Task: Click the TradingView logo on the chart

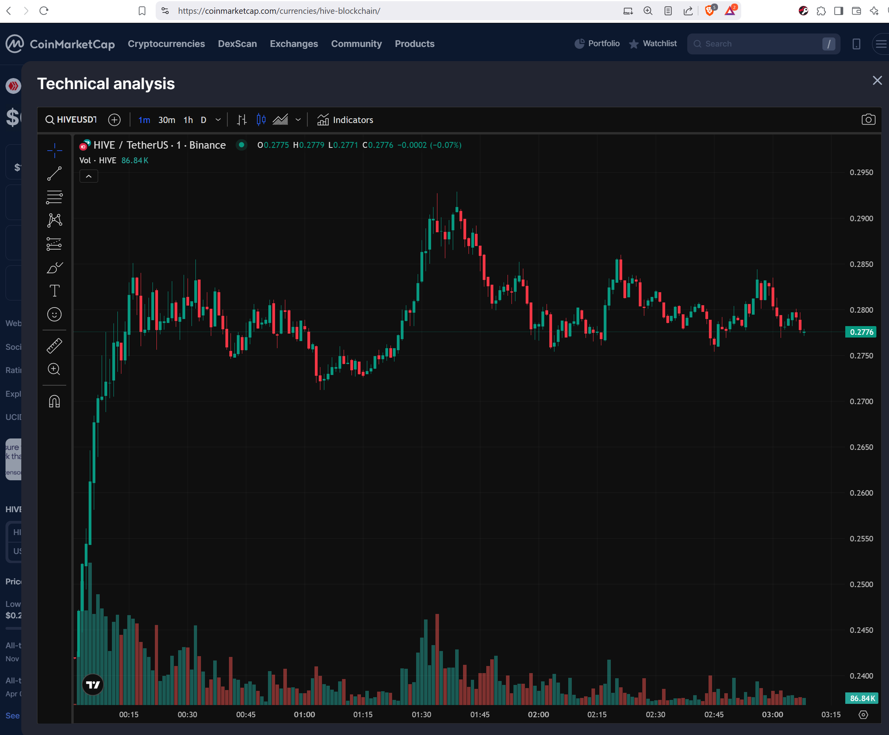Action: [x=93, y=685]
